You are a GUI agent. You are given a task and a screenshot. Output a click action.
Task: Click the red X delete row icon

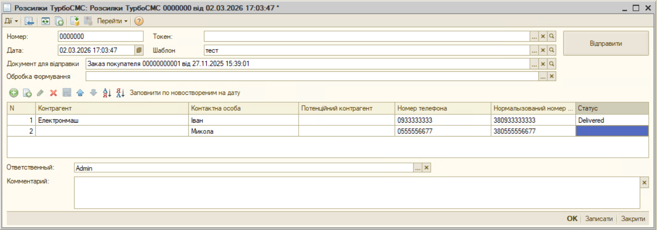pyautogui.click(x=53, y=93)
